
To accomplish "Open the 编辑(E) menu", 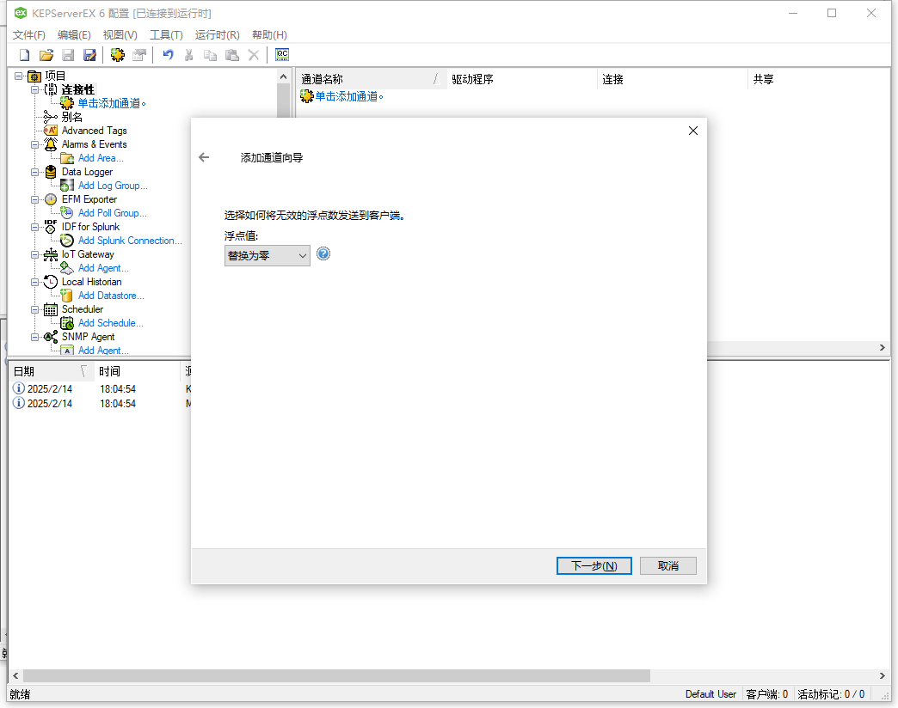I will 74,35.
